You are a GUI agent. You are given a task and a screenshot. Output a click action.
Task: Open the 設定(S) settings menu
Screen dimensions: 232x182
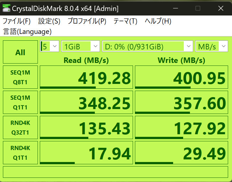pos(49,21)
